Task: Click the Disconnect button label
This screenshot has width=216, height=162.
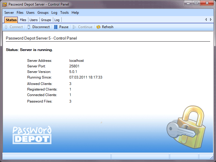Action: (41, 27)
